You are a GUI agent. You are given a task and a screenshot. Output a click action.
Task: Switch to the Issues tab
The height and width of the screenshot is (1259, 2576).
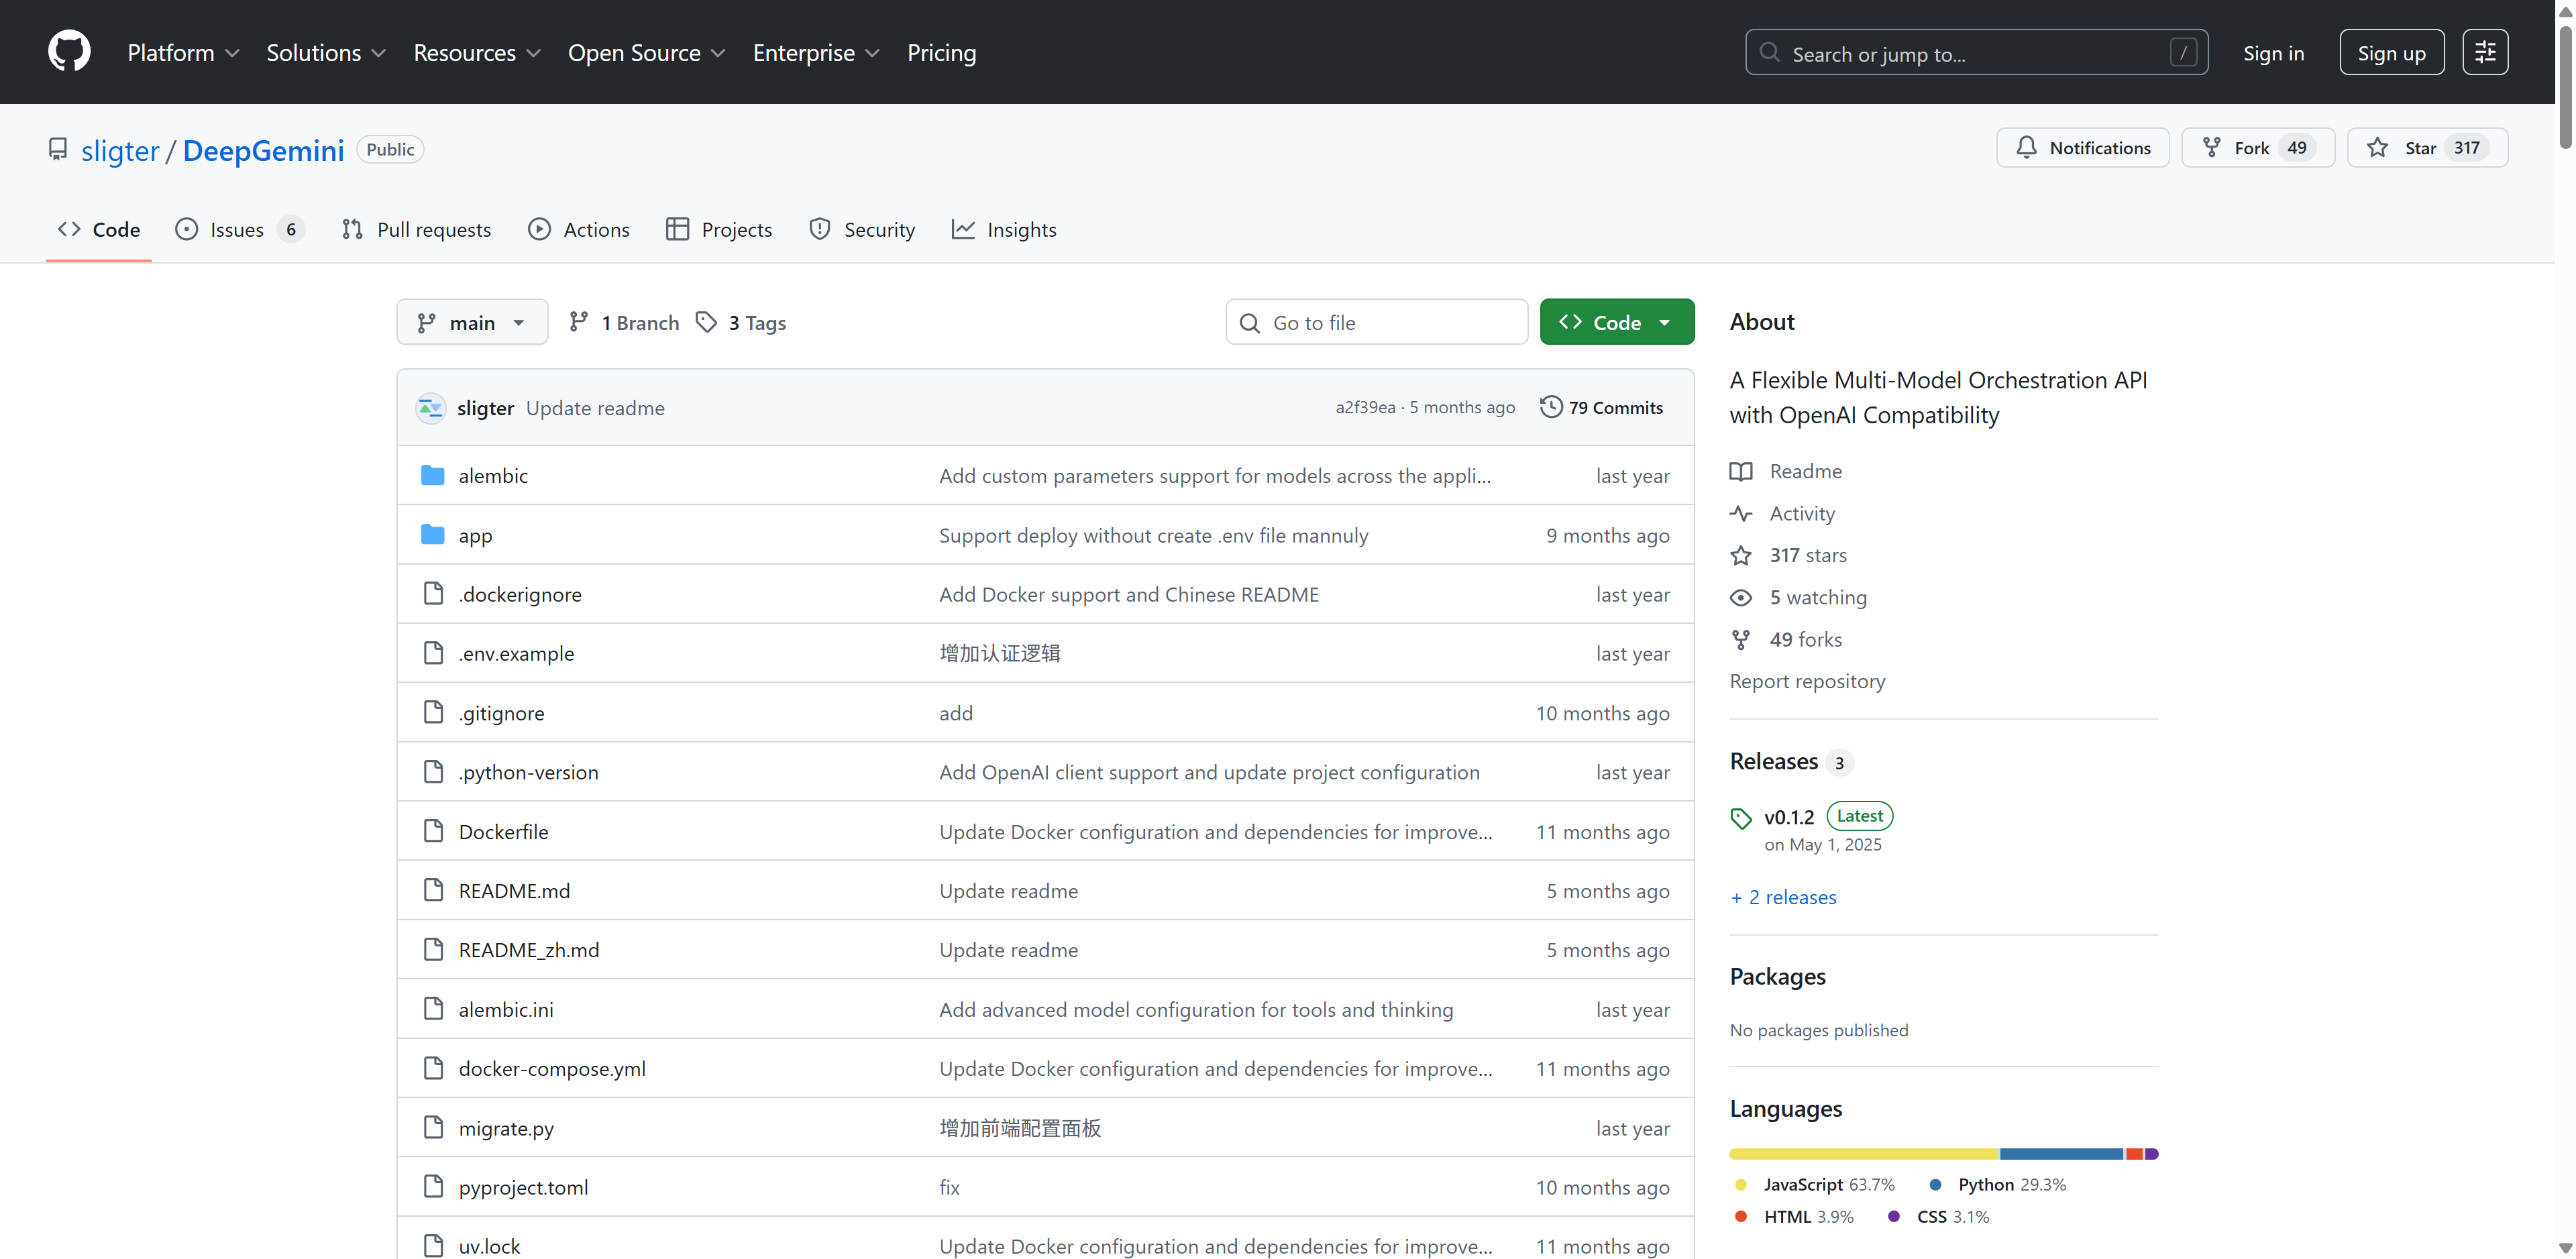coord(238,229)
